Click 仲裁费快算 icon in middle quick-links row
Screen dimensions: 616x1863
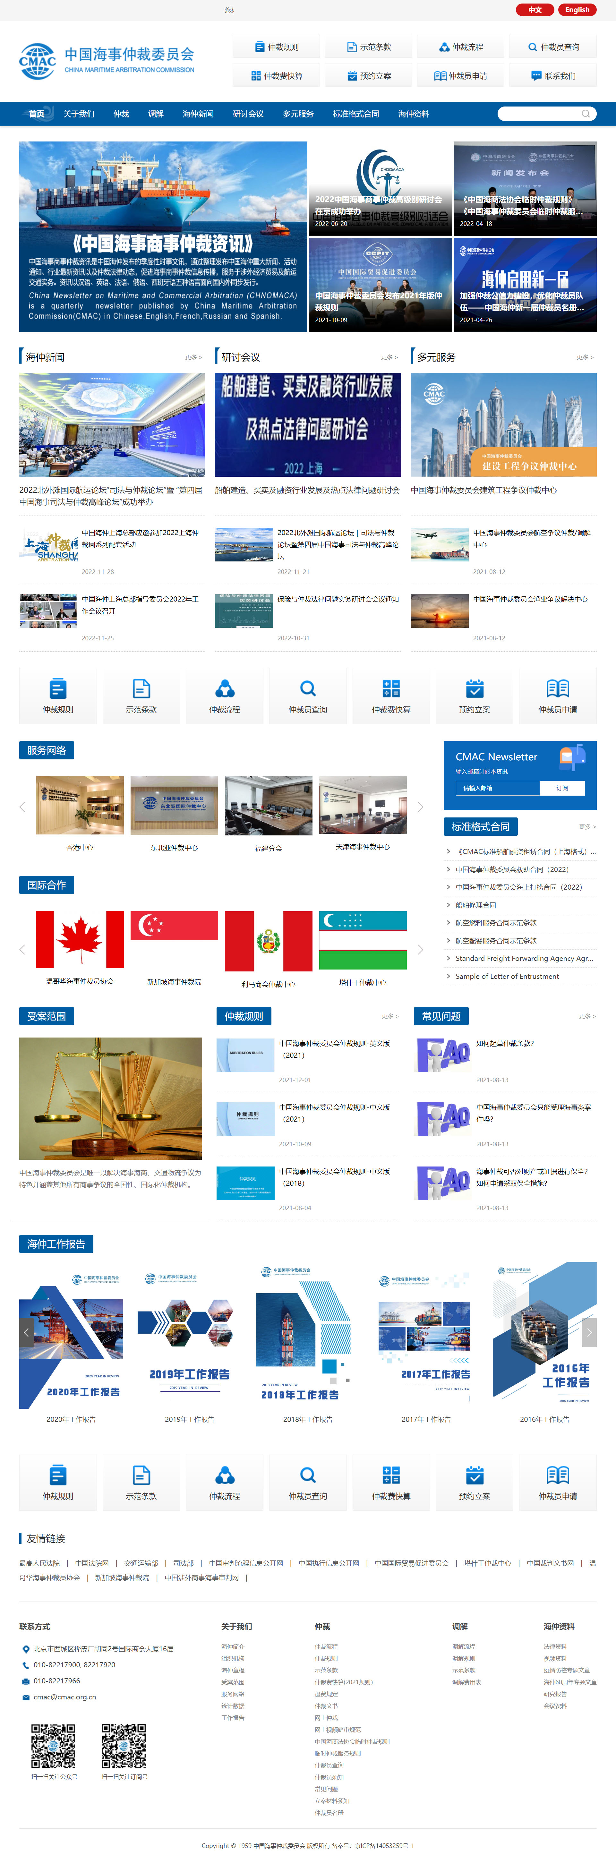391,696
